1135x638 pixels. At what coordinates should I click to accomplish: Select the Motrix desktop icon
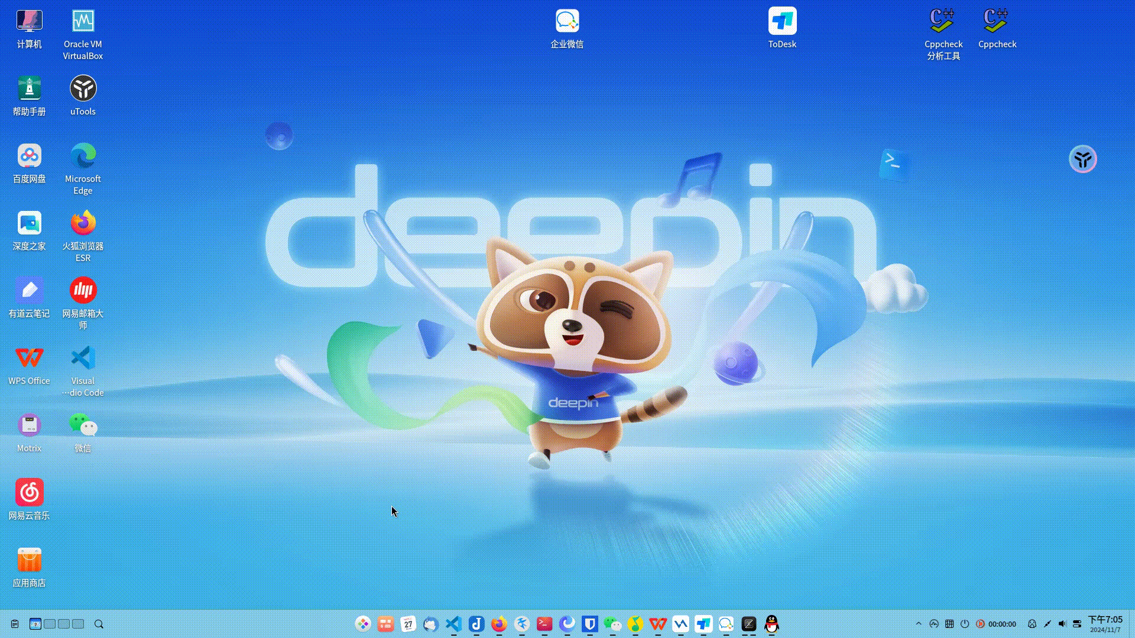pyautogui.click(x=29, y=432)
